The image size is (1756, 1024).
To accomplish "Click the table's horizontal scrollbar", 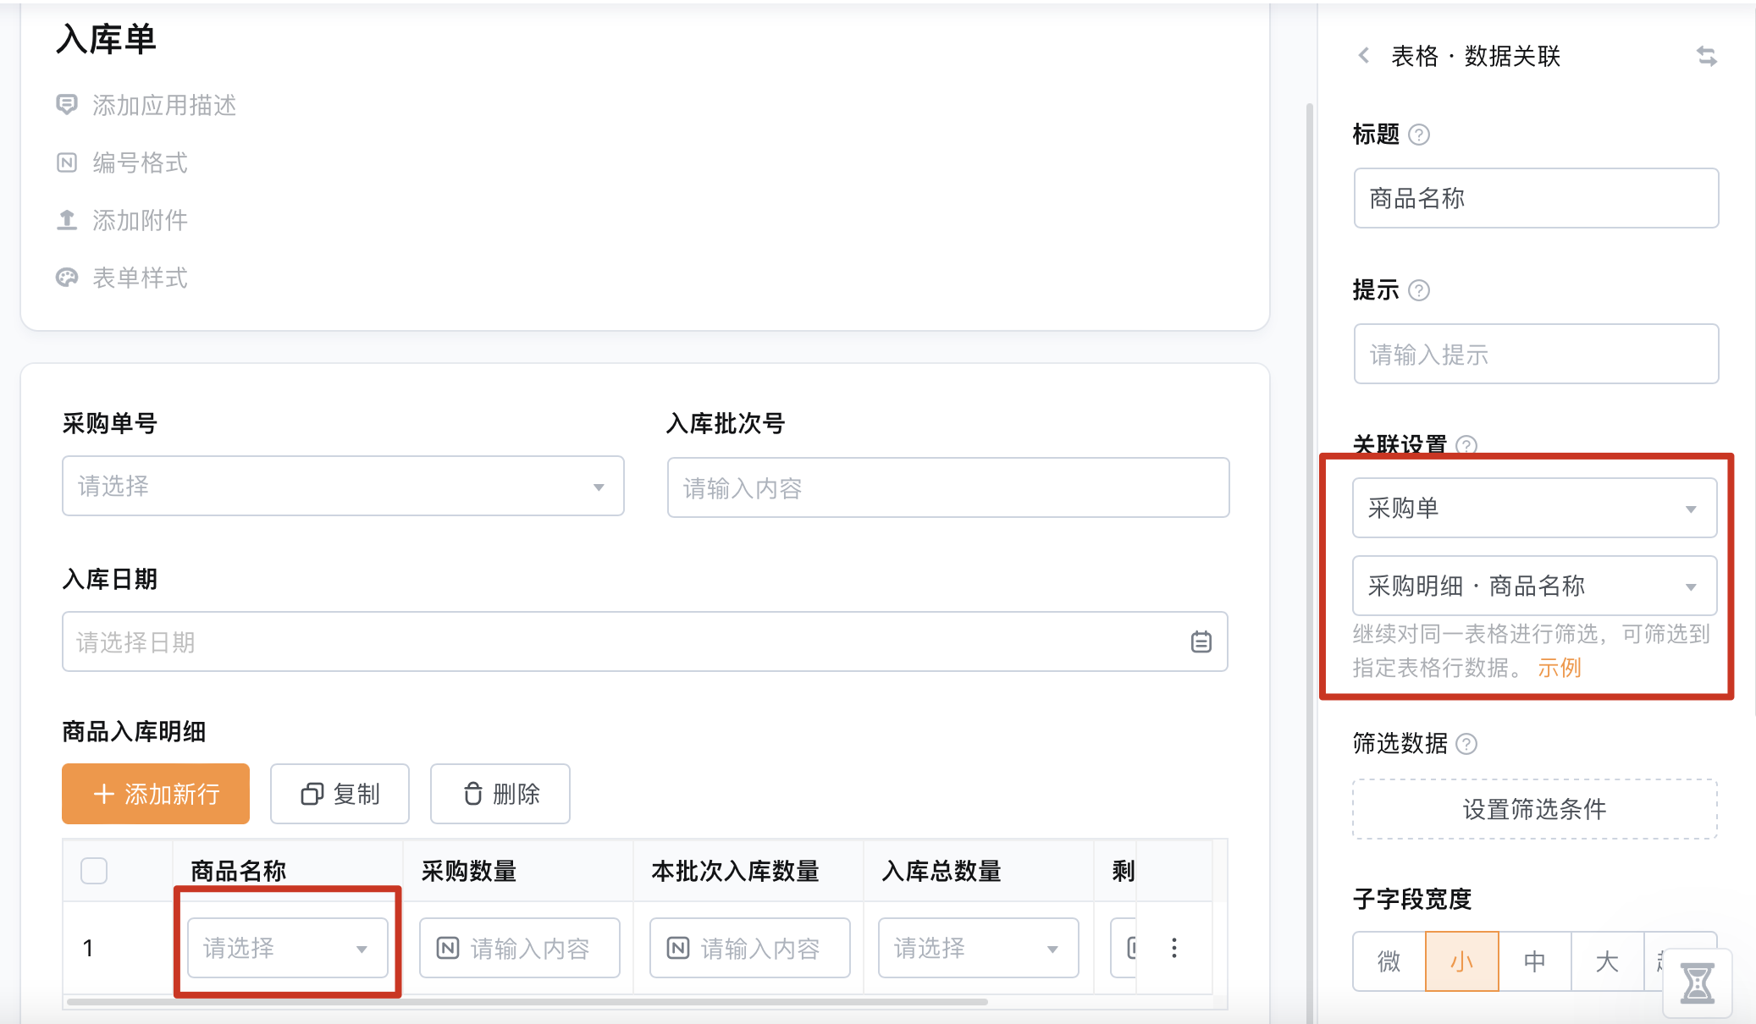I will click(527, 1002).
